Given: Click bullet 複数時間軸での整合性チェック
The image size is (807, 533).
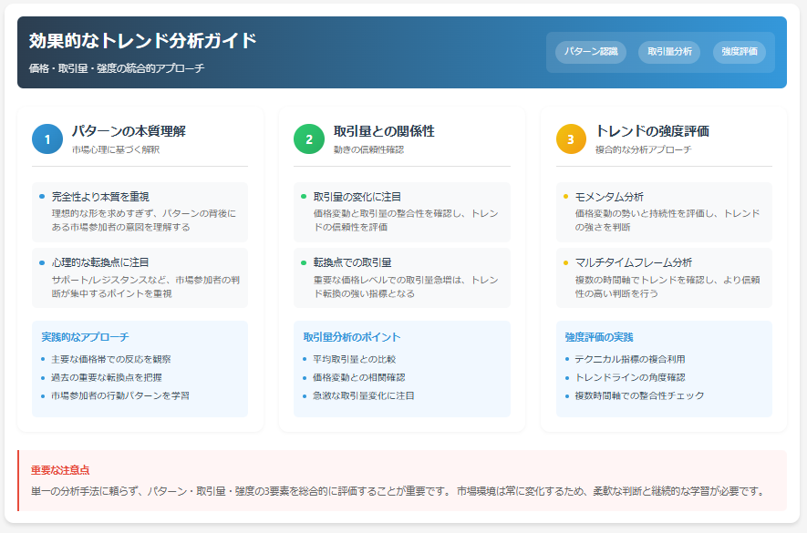Looking at the screenshot, I should [x=639, y=395].
